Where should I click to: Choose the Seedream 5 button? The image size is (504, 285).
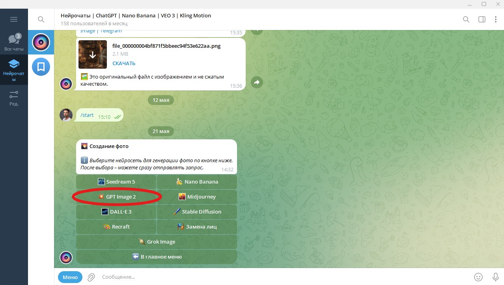116,182
